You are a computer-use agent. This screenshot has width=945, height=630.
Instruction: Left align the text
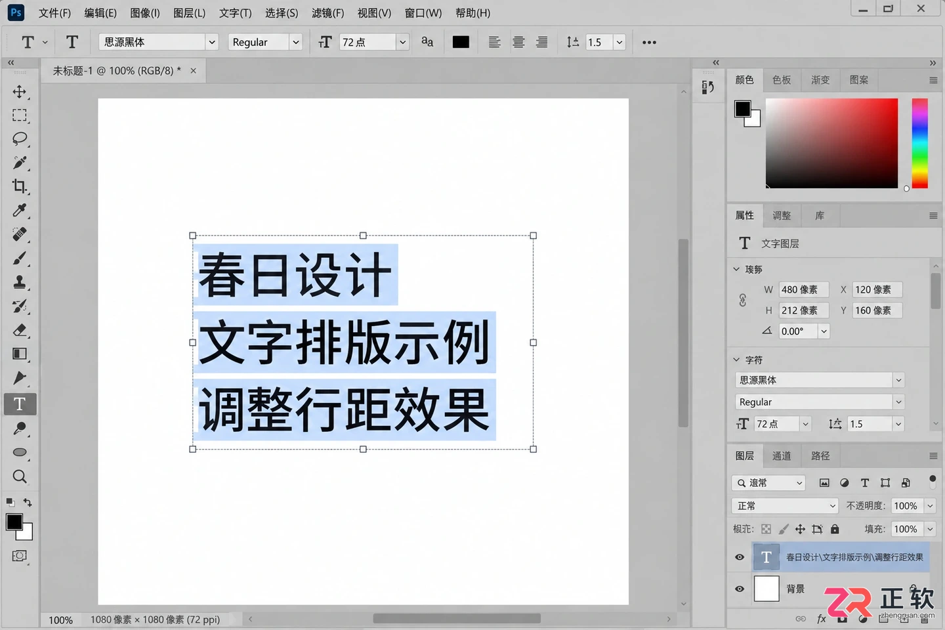[494, 42]
